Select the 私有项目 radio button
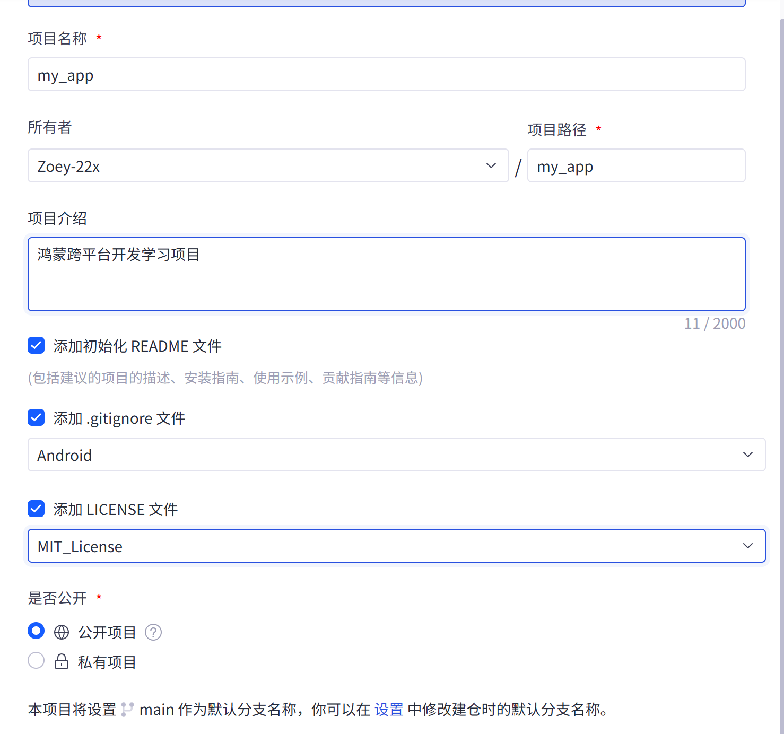Image resolution: width=784 pixels, height=734 pixels. (36, 660)
